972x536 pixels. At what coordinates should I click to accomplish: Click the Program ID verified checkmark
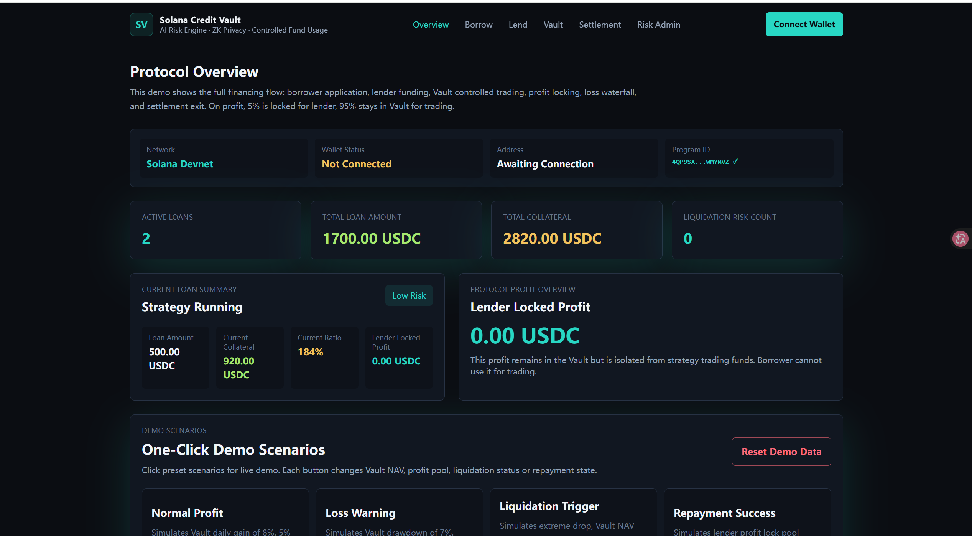[735, 162]
